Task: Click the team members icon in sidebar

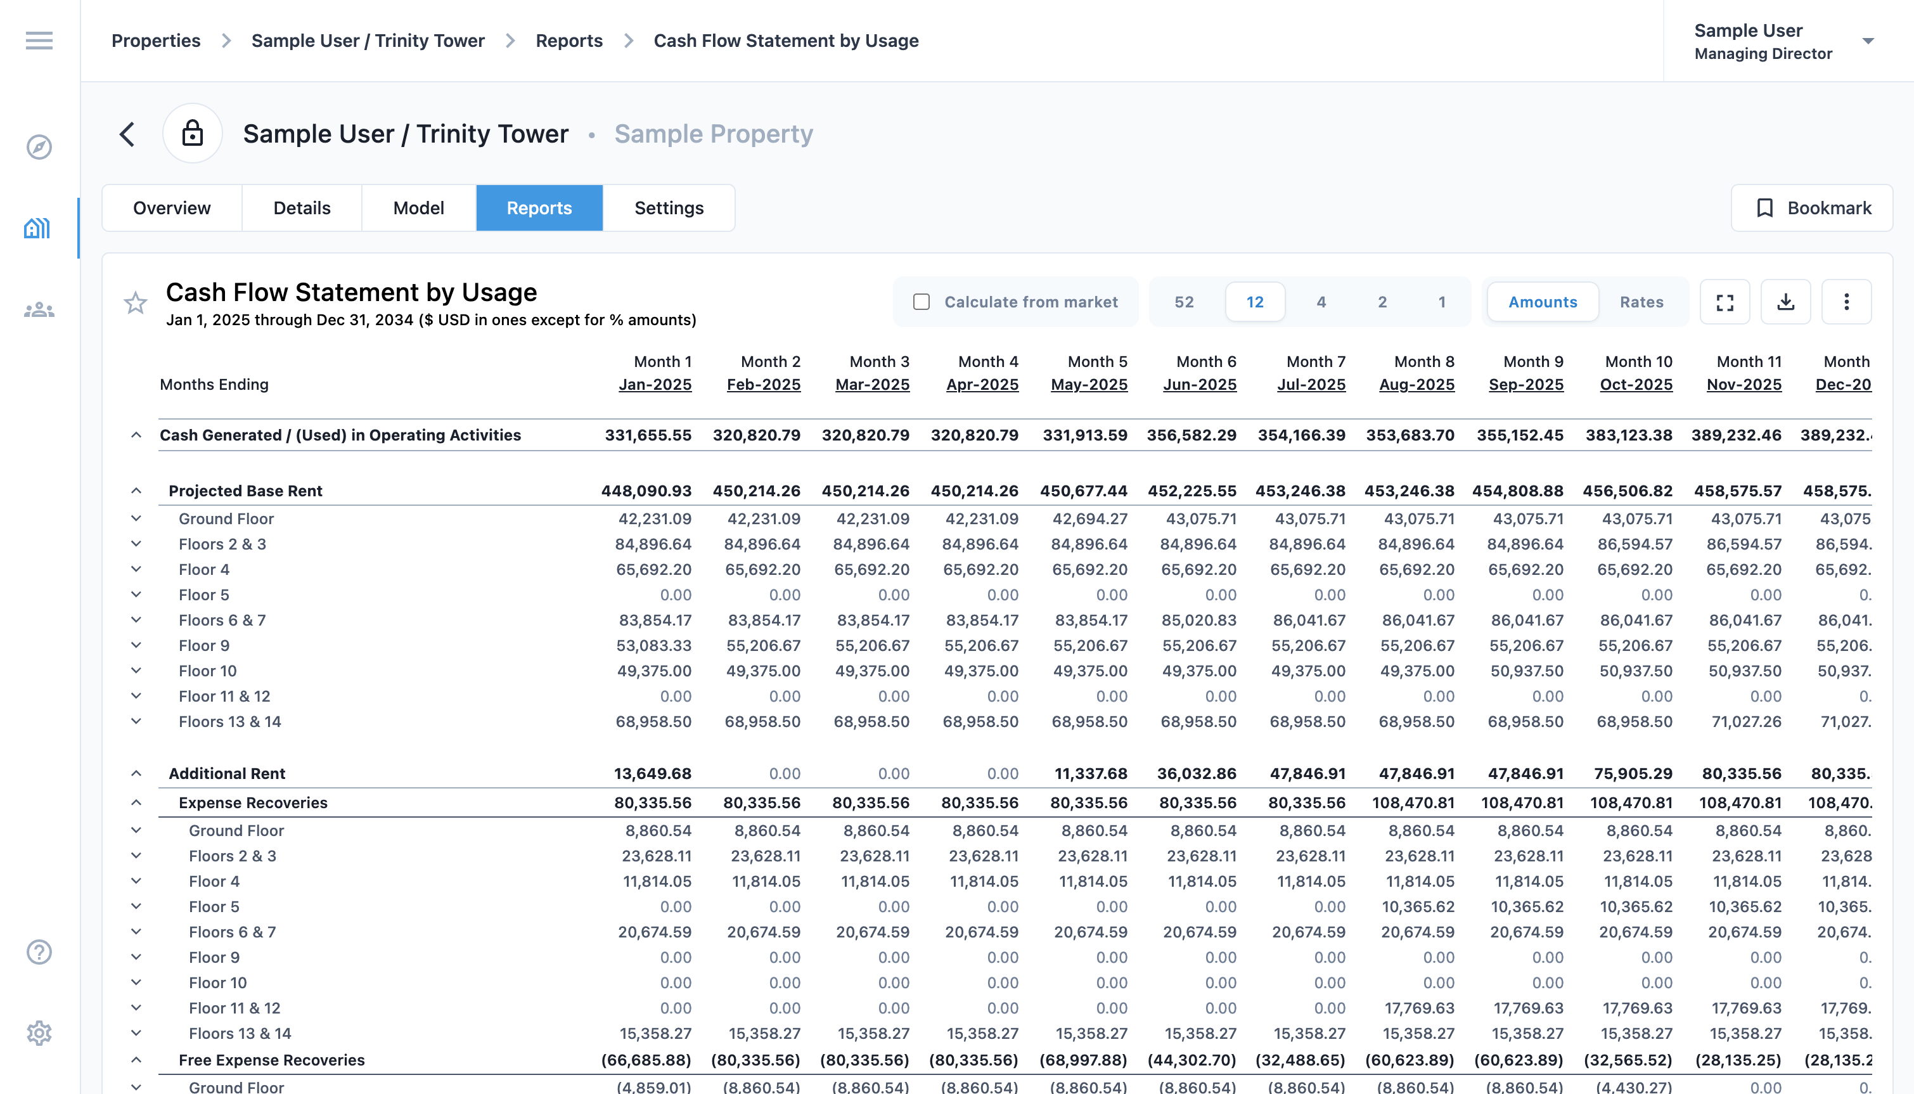Action: point(38,308)
